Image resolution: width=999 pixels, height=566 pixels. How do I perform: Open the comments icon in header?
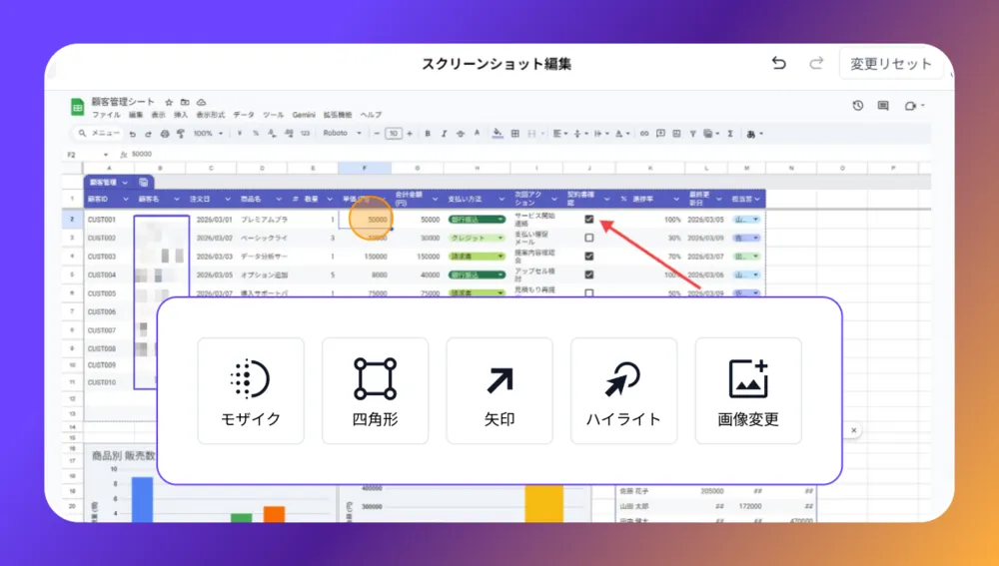883,106
